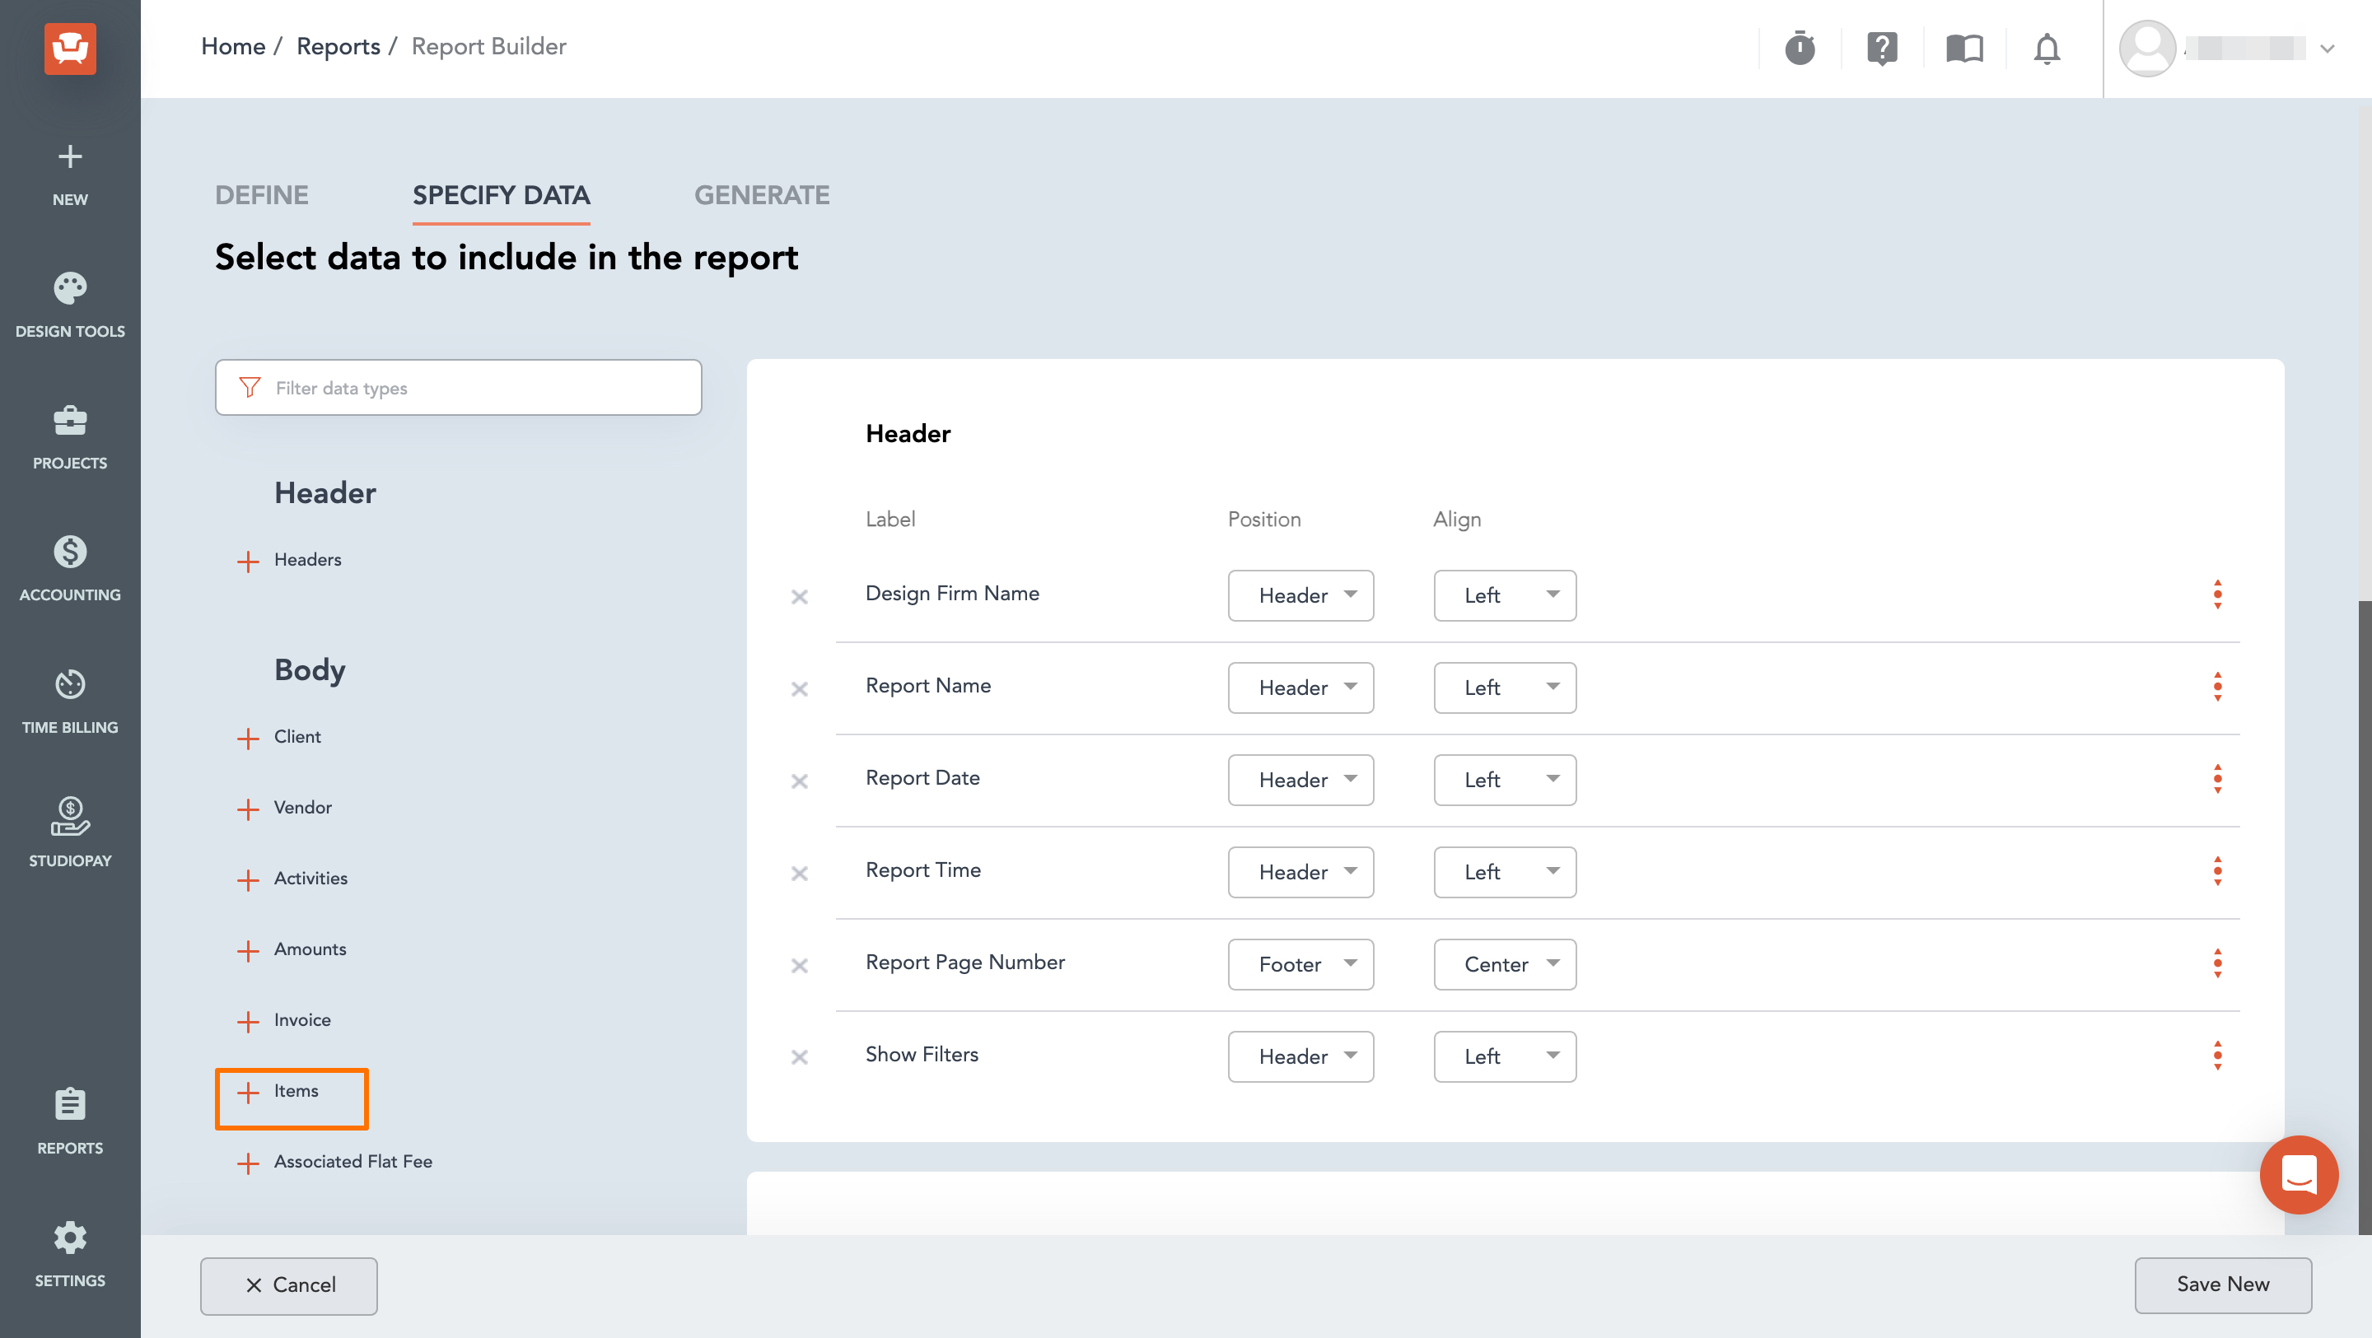
Task: Open StudioPay in sidebar
Action: click(x=70, y=832)
